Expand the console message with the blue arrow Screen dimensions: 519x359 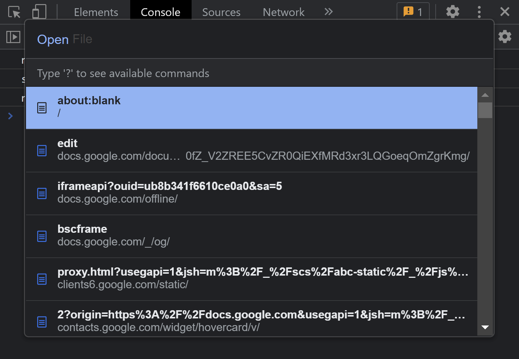[10, 116]
